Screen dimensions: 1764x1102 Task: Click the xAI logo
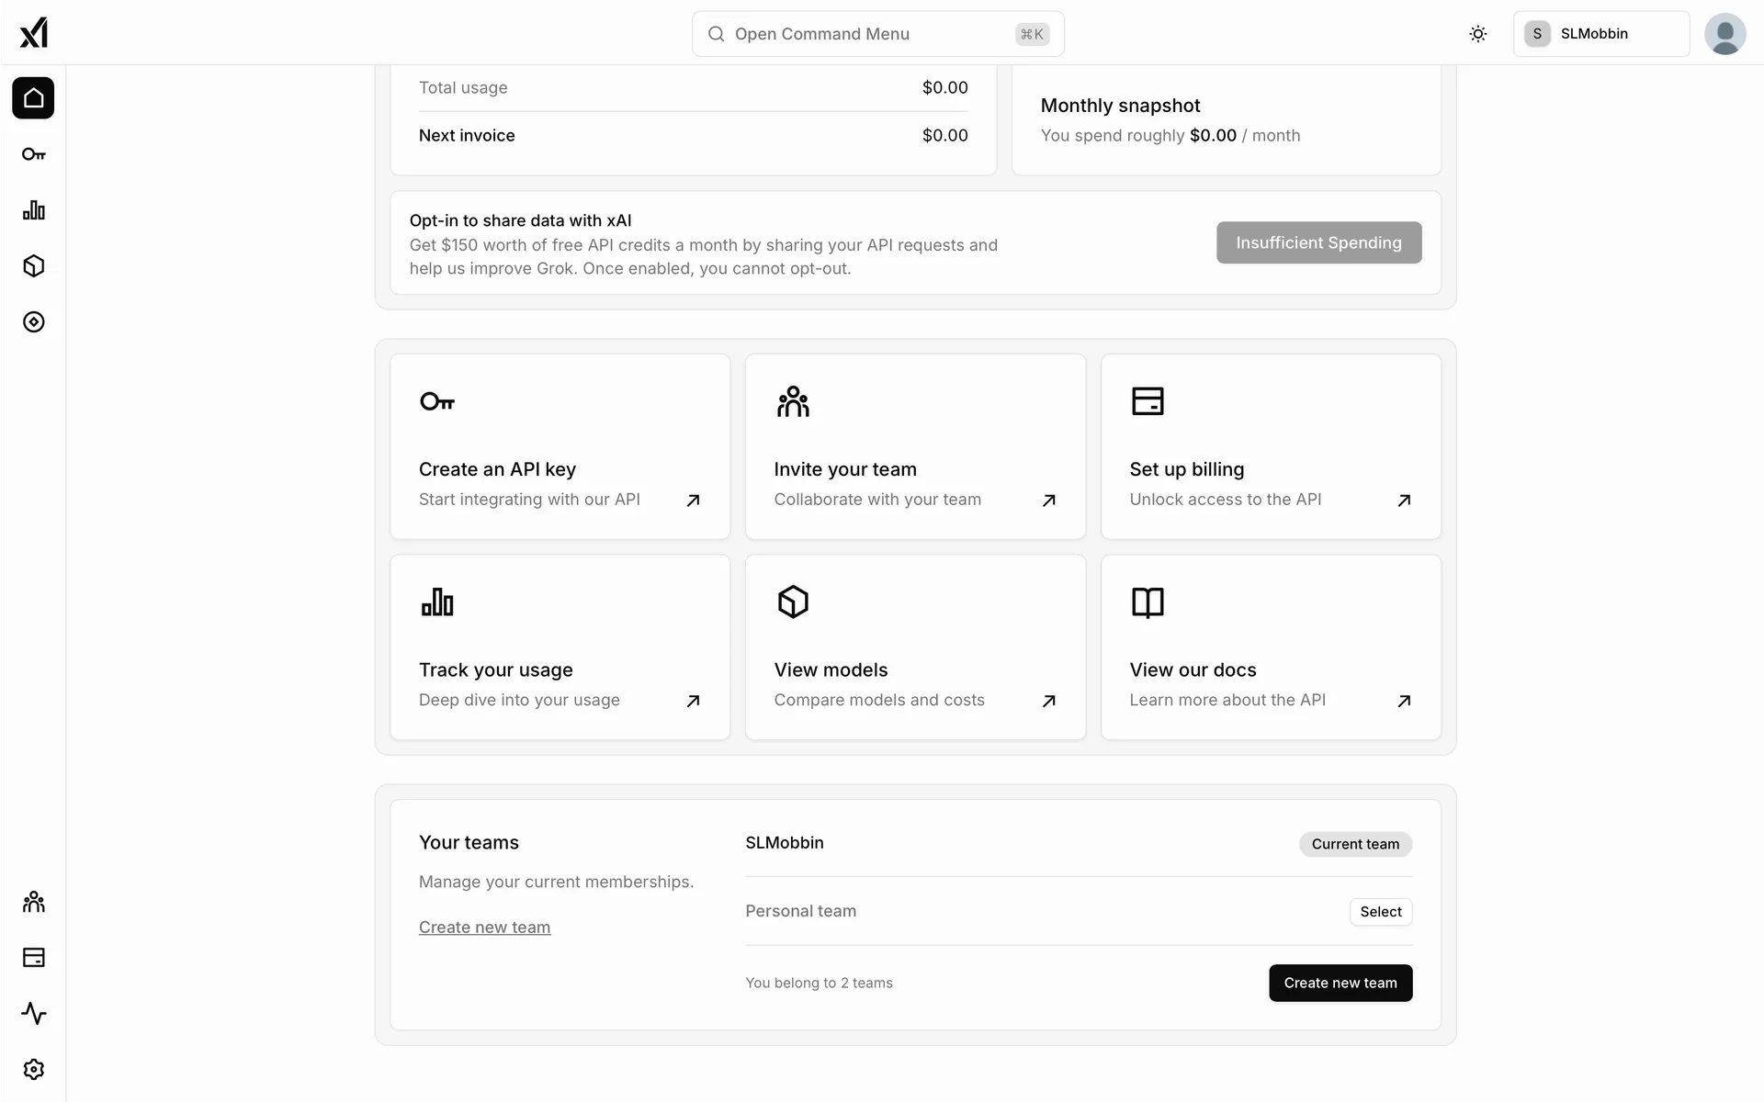[x=33, y=33]
